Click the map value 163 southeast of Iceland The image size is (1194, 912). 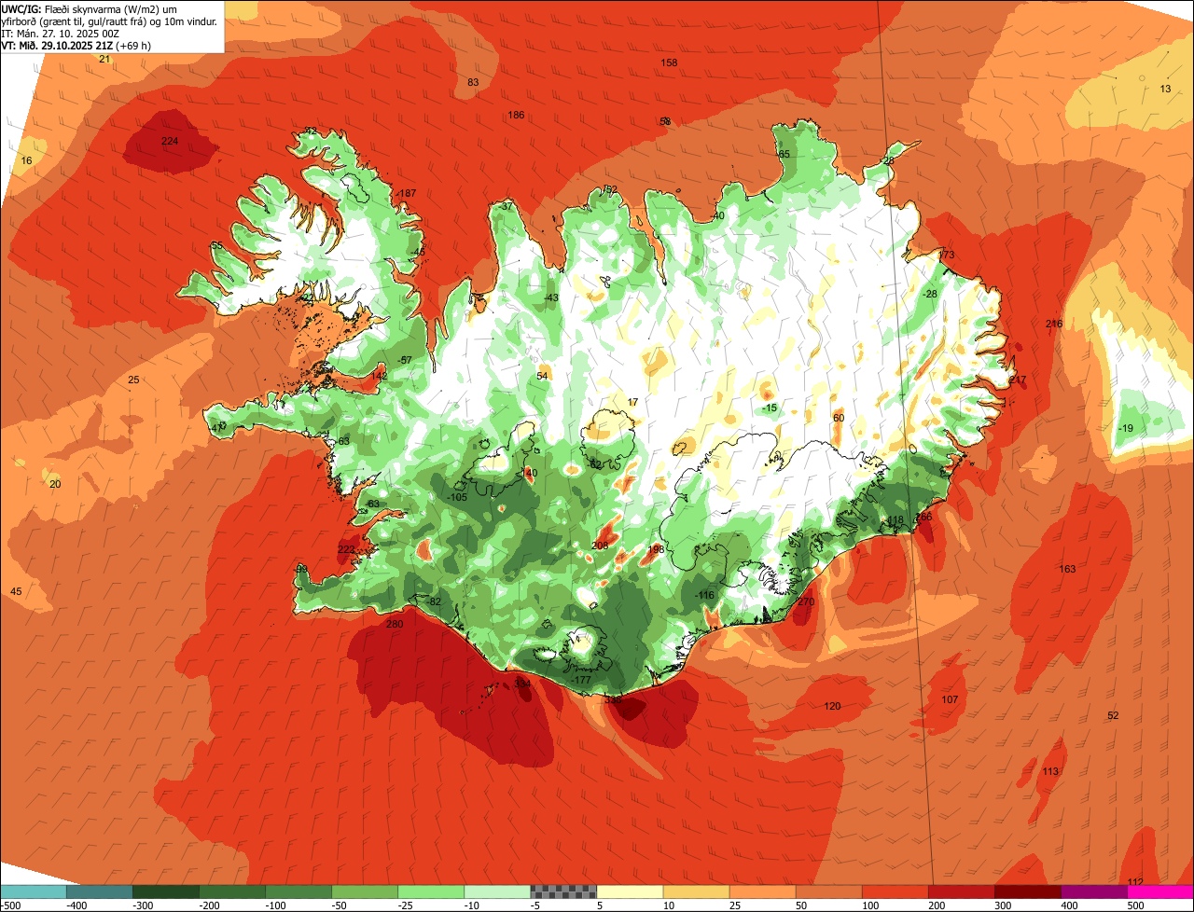(1067, 569)
